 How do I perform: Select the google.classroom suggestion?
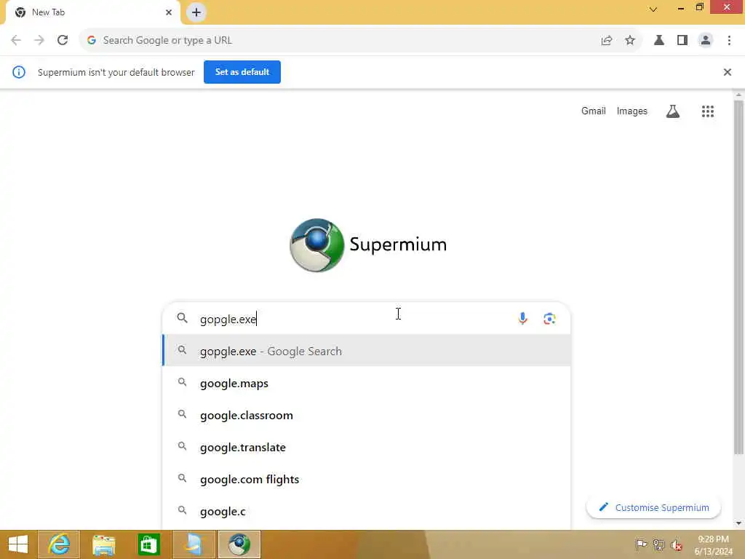pyautogui.click(x=367, y=415)
